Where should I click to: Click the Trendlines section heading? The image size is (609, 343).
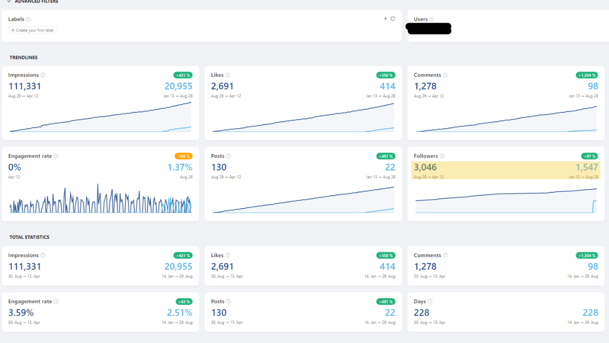(x=23, y=58)
